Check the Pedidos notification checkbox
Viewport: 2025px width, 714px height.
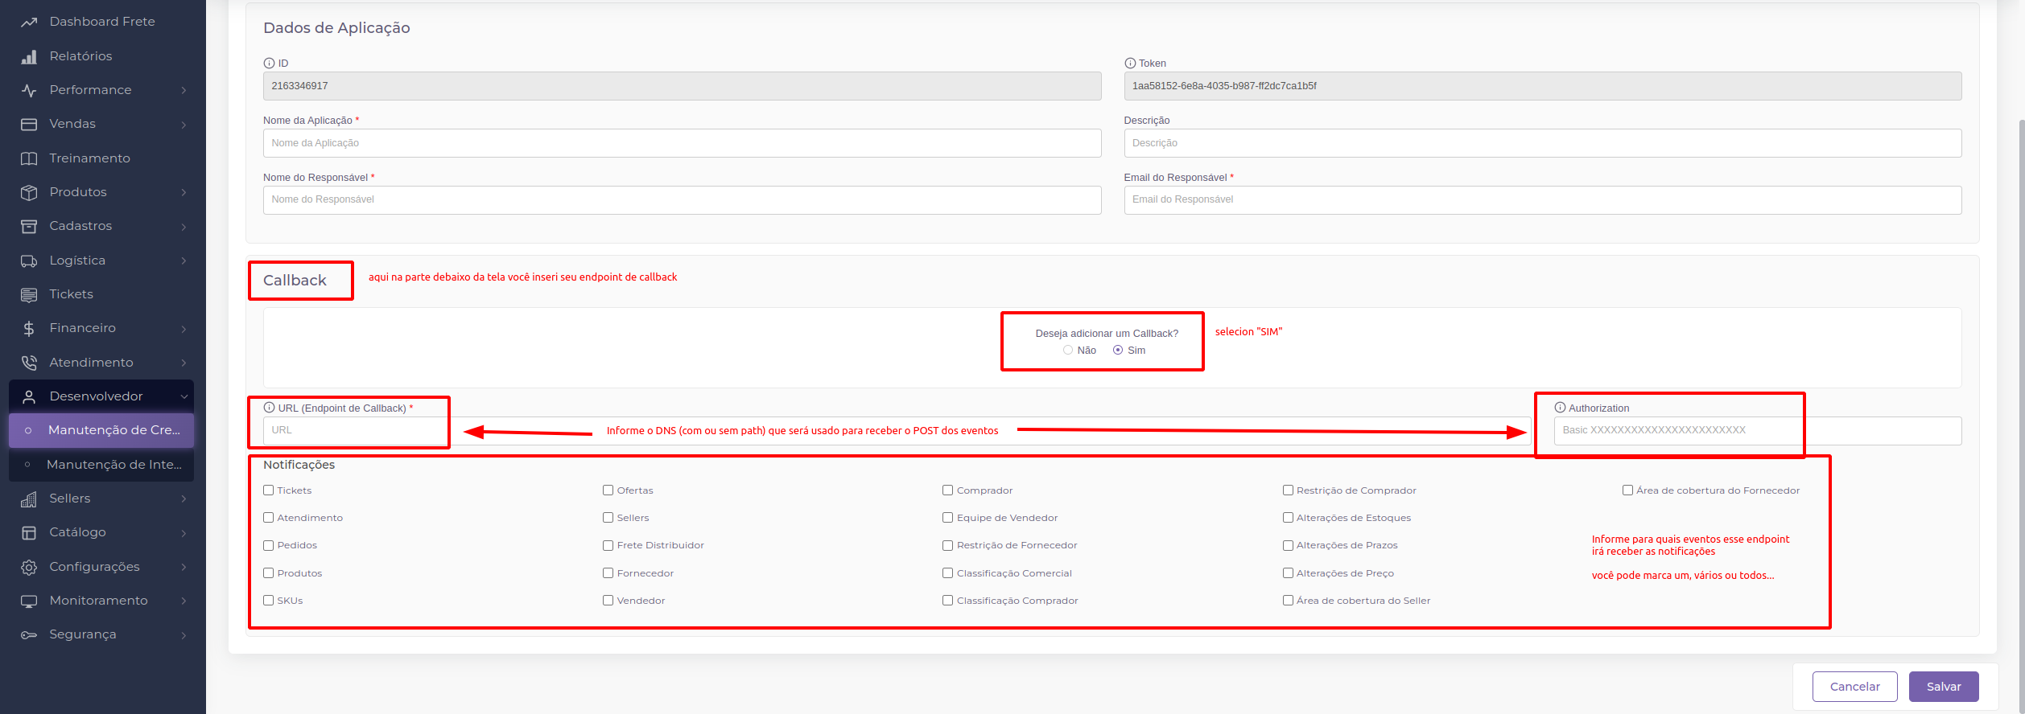pos(269,546)
